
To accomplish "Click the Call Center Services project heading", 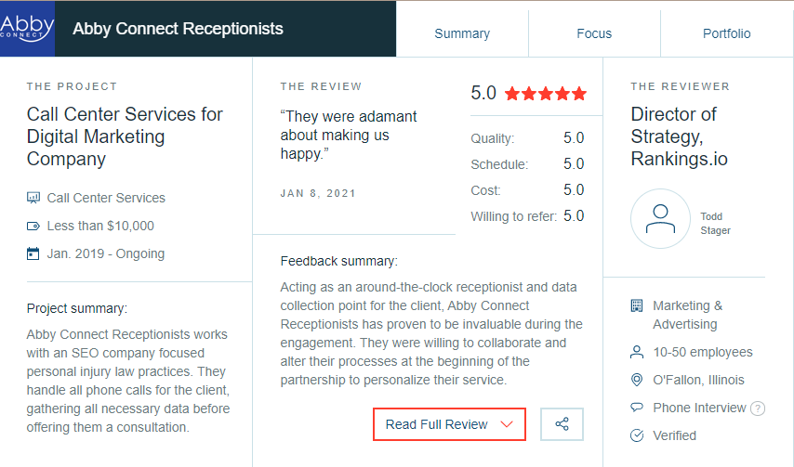I will (x=125, y=136).
